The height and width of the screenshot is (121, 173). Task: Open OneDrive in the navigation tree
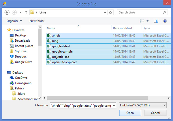18,78
